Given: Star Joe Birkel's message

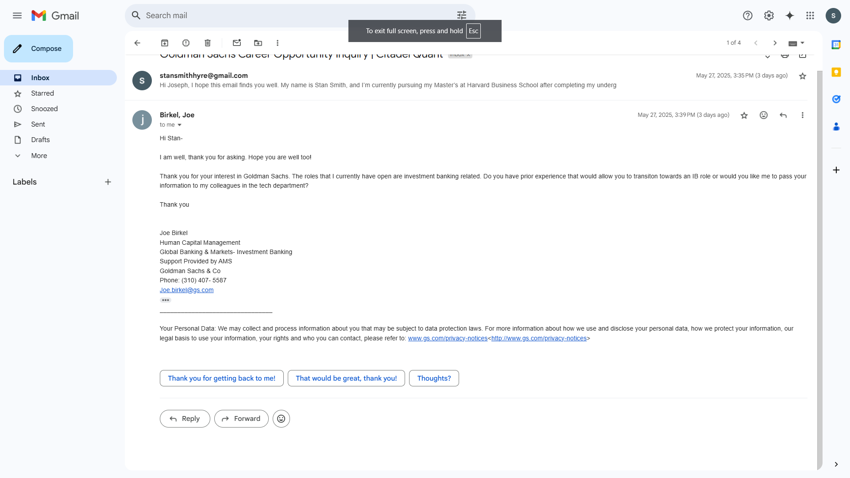Looking at the screenshot, I should [x=744, y=115].
